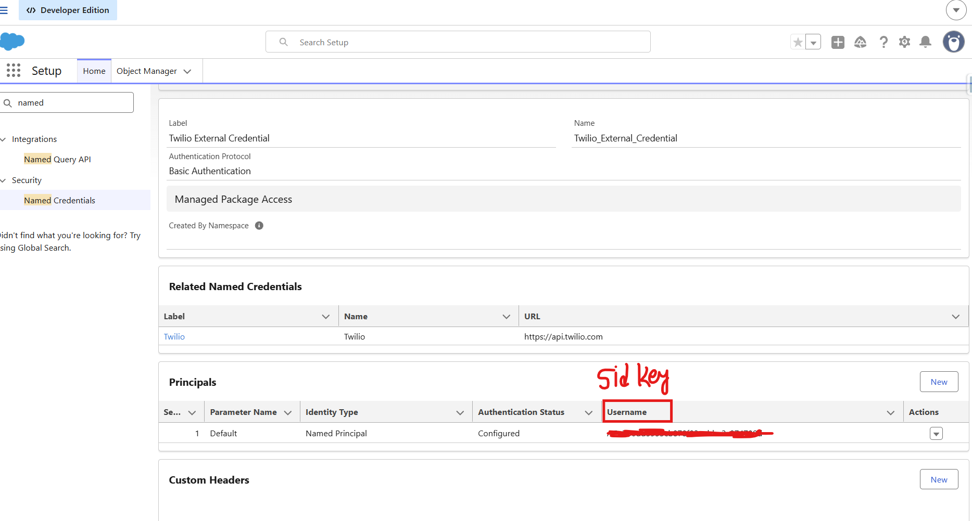Click the Created By Namespace info icon
The image size is (972, 521).
pos(259,226)
